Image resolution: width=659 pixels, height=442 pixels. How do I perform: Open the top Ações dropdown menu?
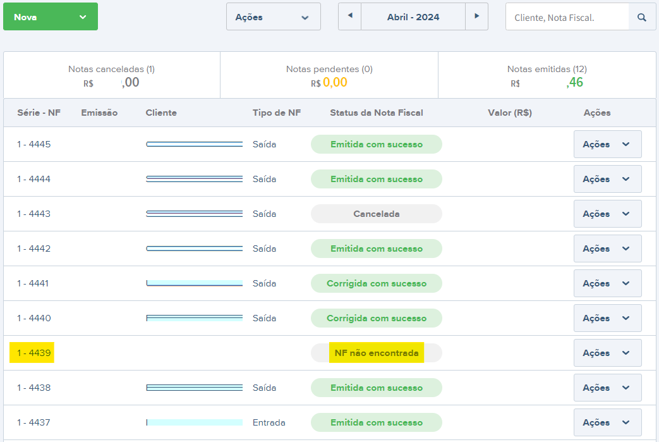(x=273, y=17)
